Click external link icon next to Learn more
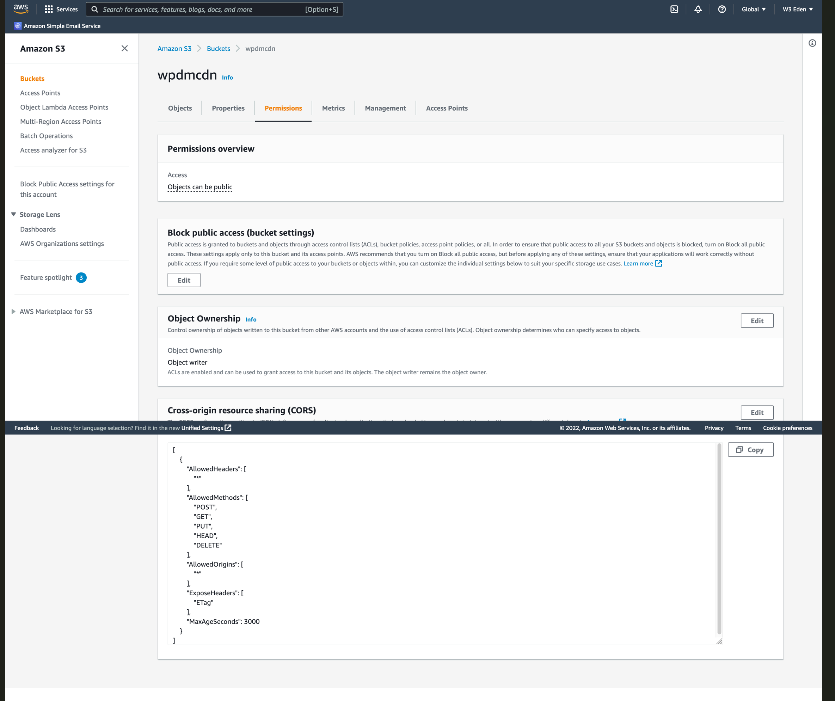This screenshot has width=835, height=701. tap(658, 263)
